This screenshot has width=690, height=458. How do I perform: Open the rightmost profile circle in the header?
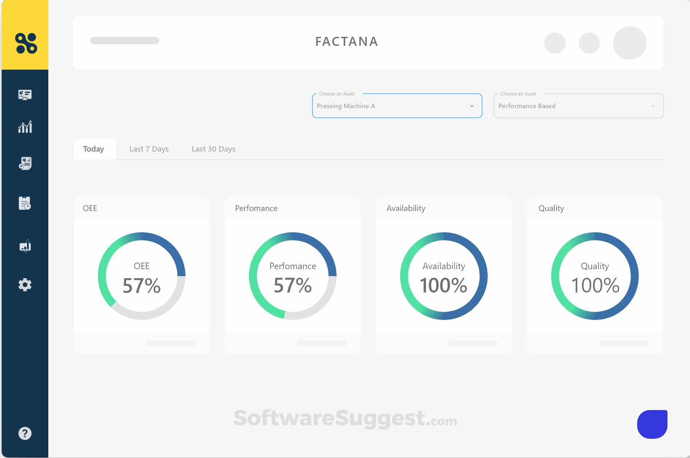tap(629, 43)
